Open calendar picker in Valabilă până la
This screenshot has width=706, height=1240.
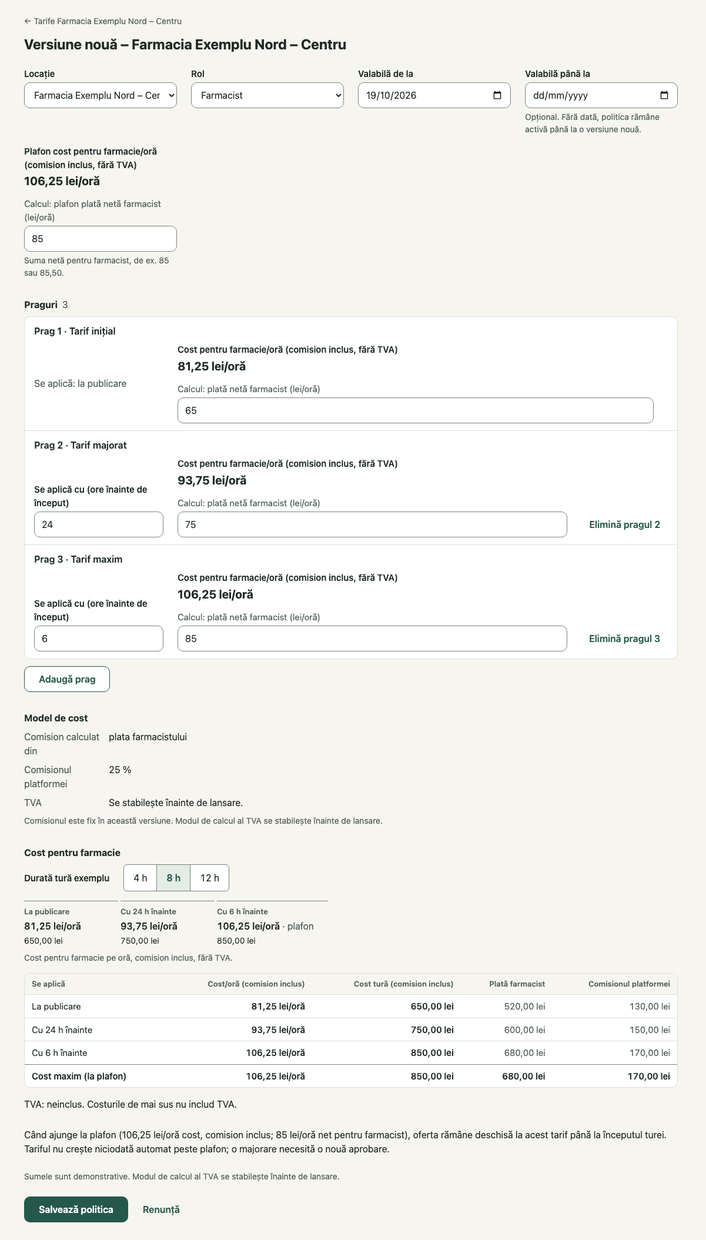click(x=664, y=95)
